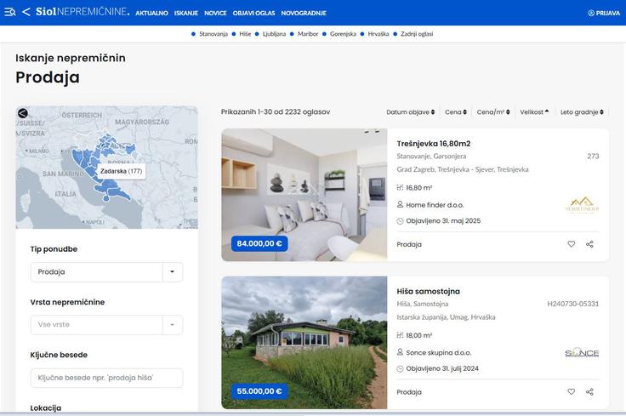Favorite the Trešnjevka listing with heart icon
626x416 pixels.
point(572,244)
